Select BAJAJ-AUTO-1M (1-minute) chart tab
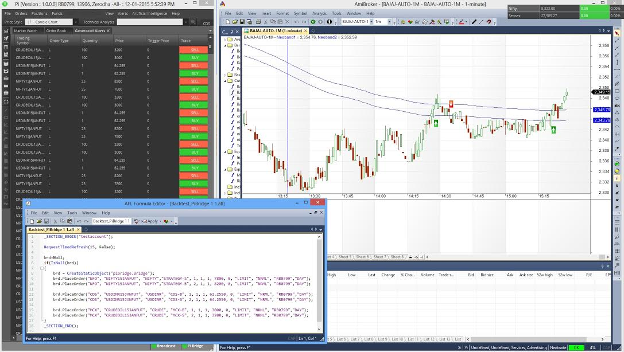Viewport: 624px width, 352px height. tap(276, 30)
